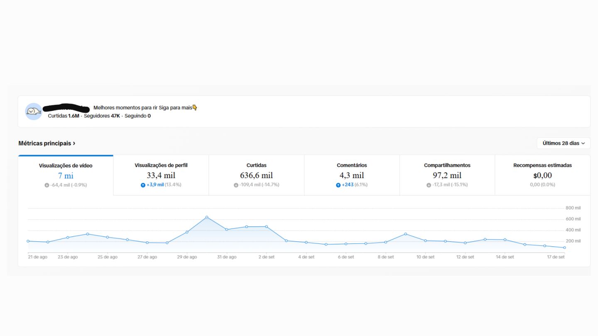The image size is (598, 336).
Task: Click the 6 de set date label
Action: (346, 257)
